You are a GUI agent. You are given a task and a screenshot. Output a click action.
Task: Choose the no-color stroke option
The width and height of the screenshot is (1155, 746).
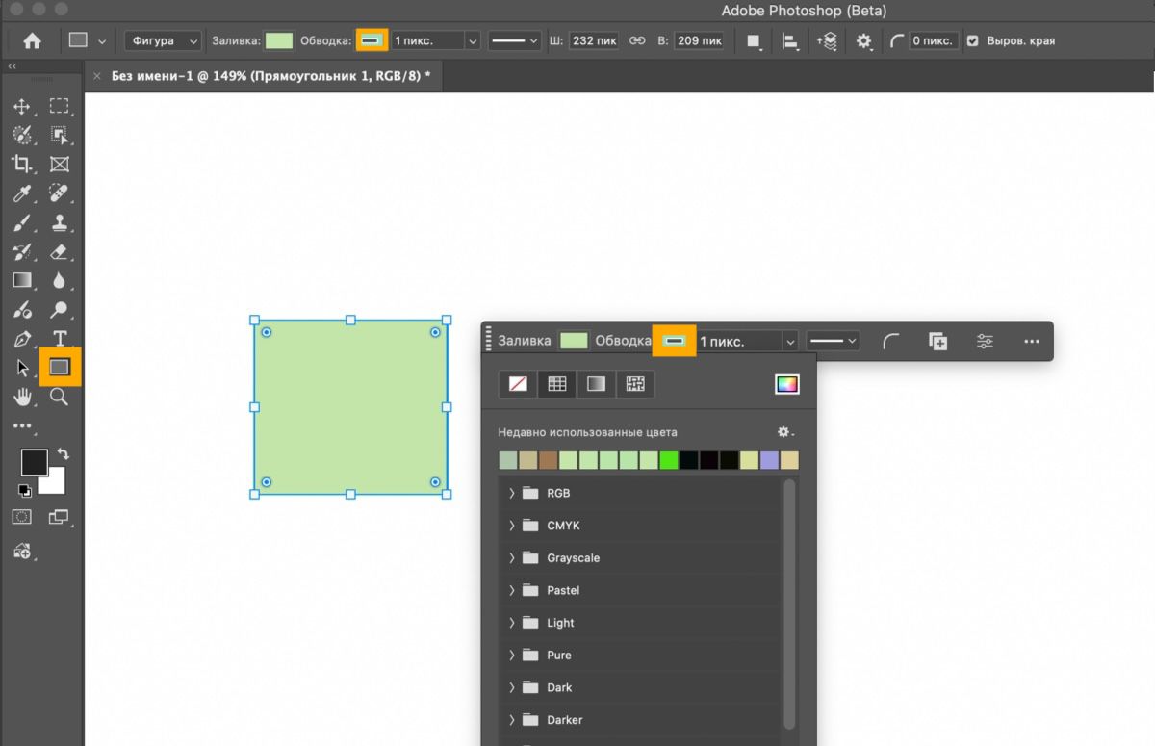click(518, 384)
